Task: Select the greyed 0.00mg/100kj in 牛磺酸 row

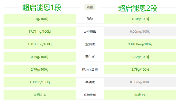Action: (140, 82)
